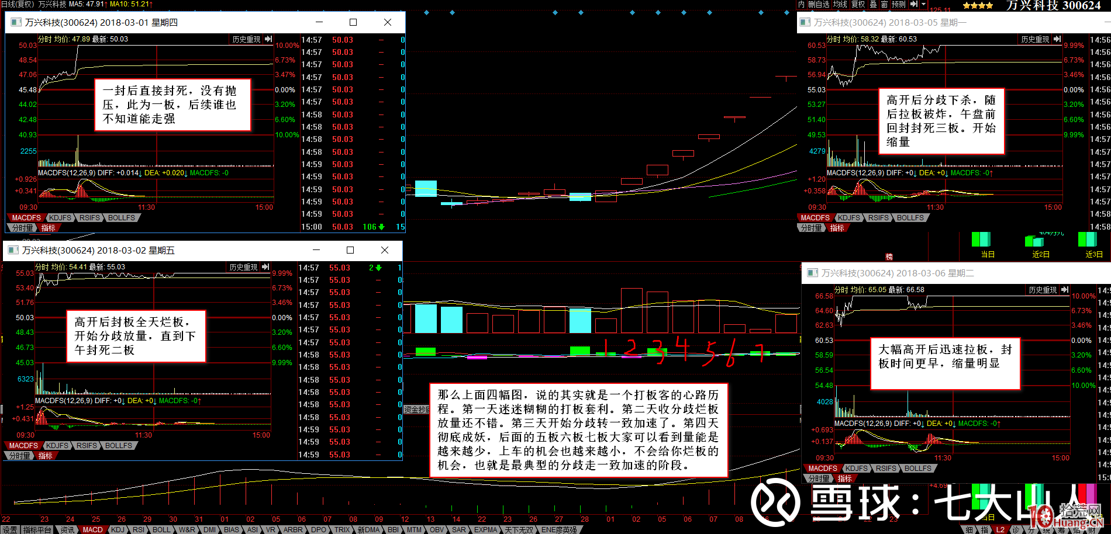
Task: Open 指标平台 indicator platform
Action: pos(37,530)
